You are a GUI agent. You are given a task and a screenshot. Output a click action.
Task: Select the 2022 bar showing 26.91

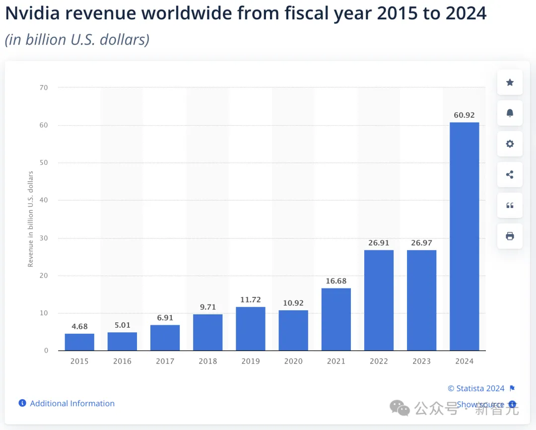point(379,300)
